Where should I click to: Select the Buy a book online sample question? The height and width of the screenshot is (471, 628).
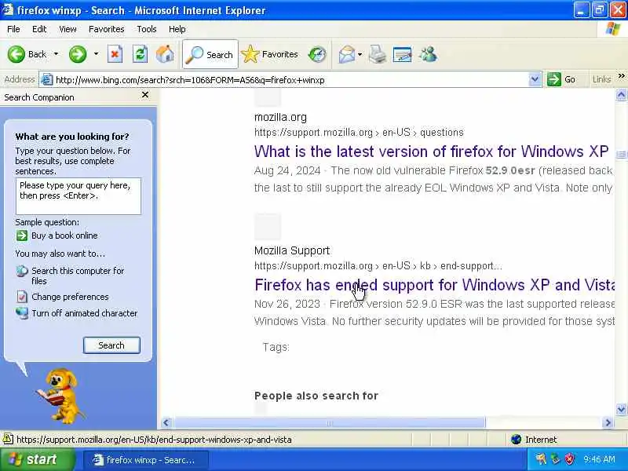click(64, 235)
